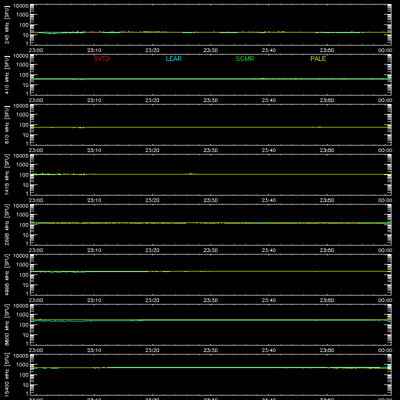Click the 1000 tick on the 2695 MHz axis
This screenshot has height=400, width=400.
tap(22, 214)
